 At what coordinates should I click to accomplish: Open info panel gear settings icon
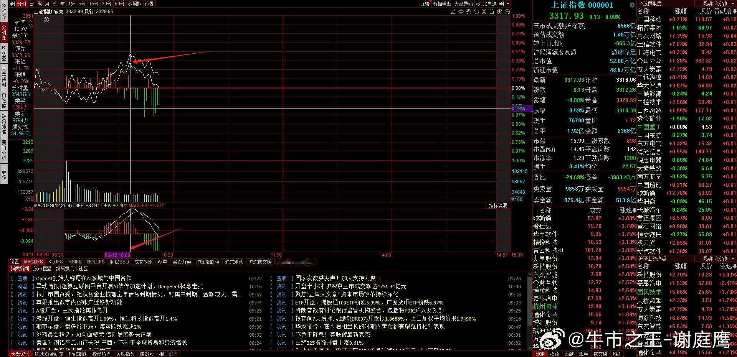point(31,26)
